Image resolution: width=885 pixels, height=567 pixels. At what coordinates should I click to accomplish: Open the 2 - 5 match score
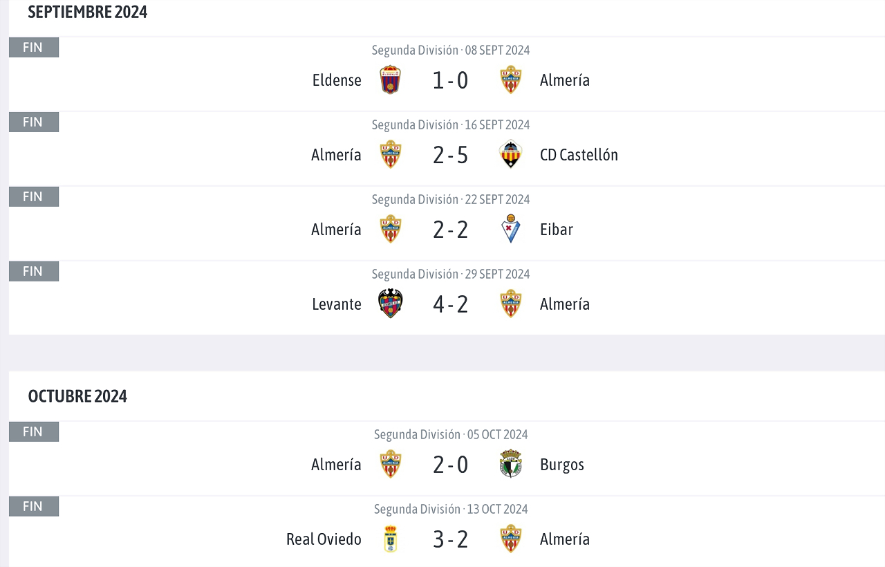coord(451,155)
